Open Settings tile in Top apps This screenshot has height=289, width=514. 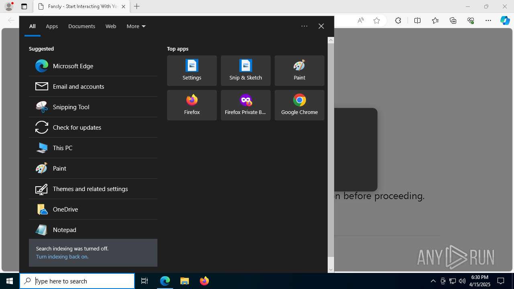[x=192, y=71]
